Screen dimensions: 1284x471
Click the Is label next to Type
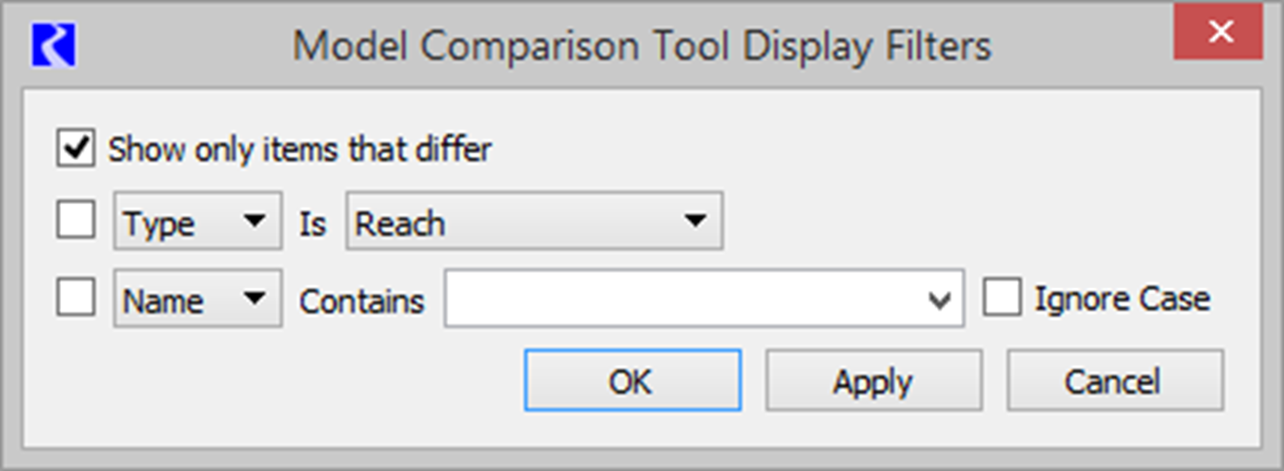[313, 223]
